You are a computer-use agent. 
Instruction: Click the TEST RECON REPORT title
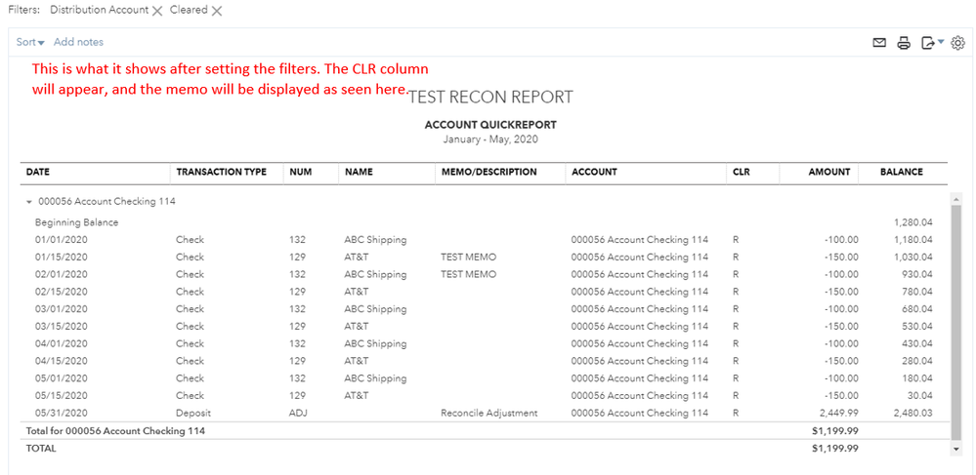pyautogui.click(x=489, y=97)
